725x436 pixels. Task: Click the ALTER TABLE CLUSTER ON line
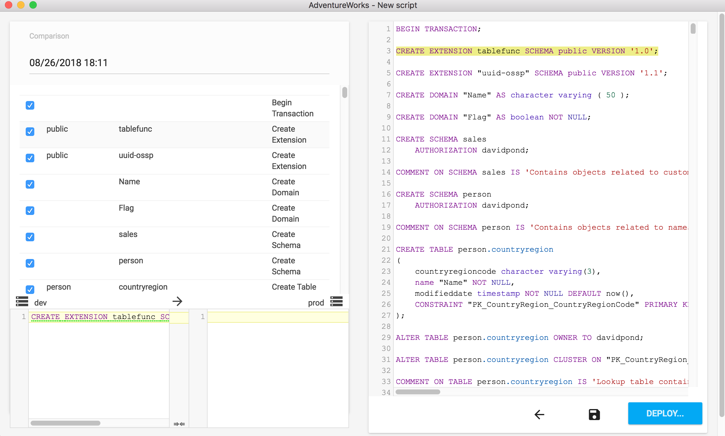[x=542, y=359]
